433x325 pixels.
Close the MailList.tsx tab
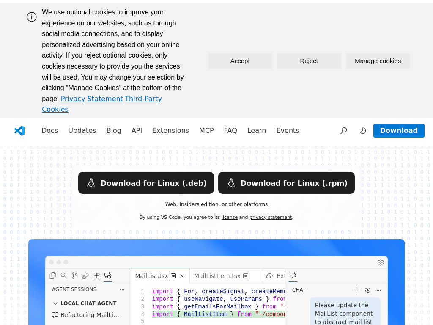pyautogui.click(x=182, y=276)
